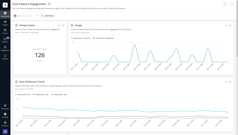Click the Add Filters button

pos(48,16)
